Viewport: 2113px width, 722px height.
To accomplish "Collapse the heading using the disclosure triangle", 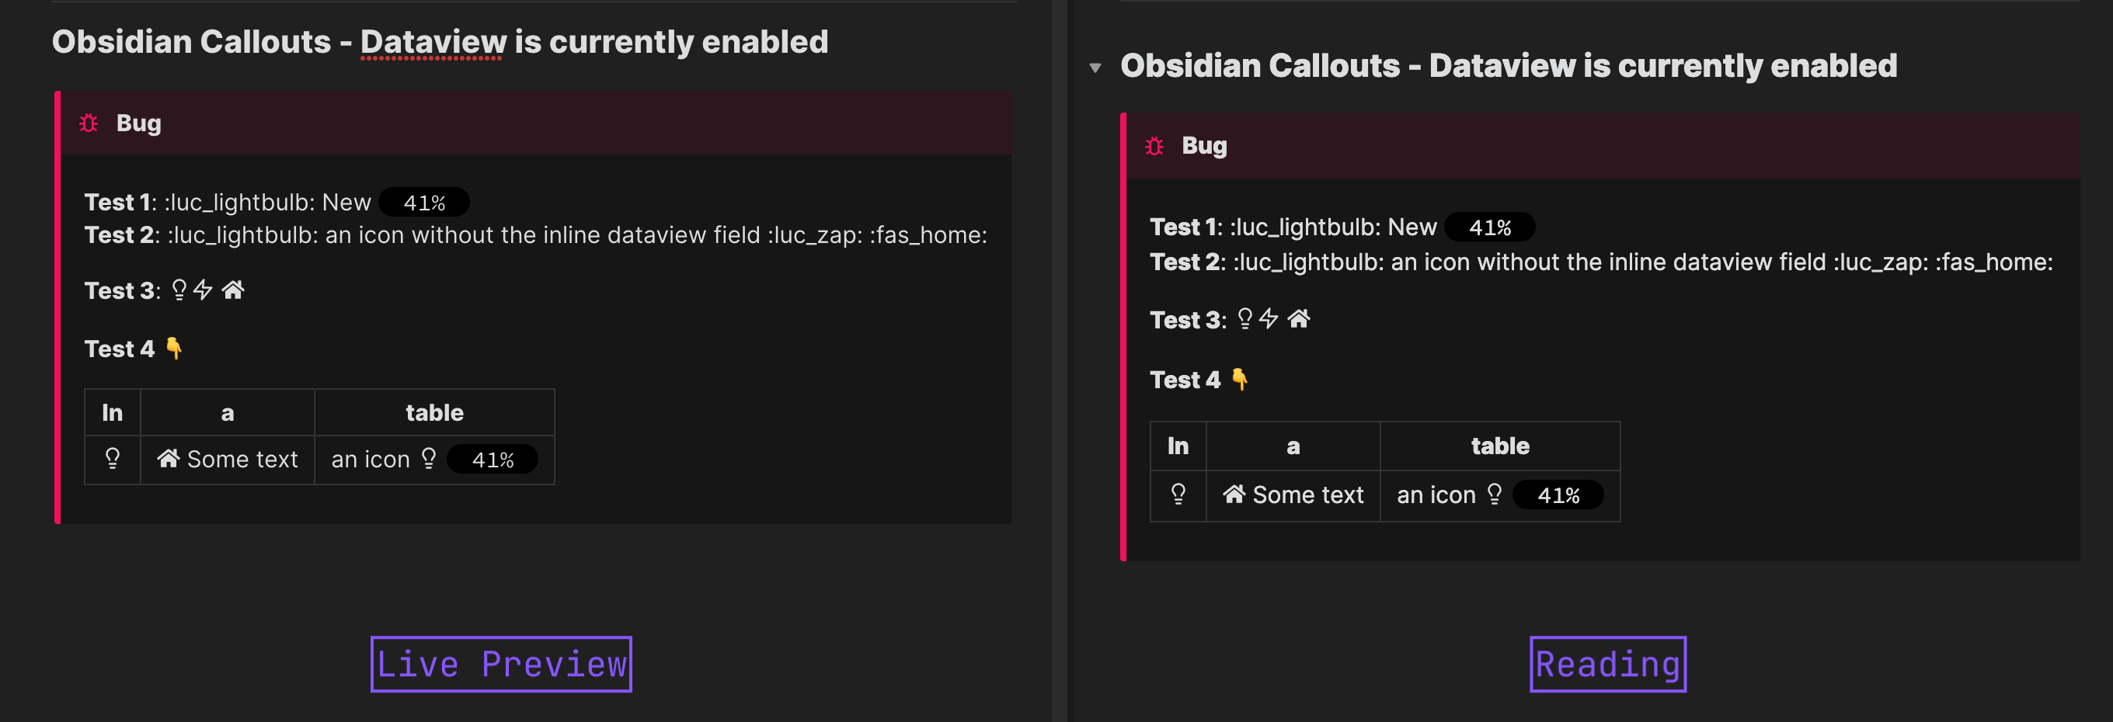I will 1098,69.
